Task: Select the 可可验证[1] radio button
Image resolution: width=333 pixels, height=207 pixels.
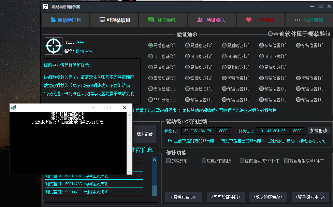Action: (x=150, y=56)
